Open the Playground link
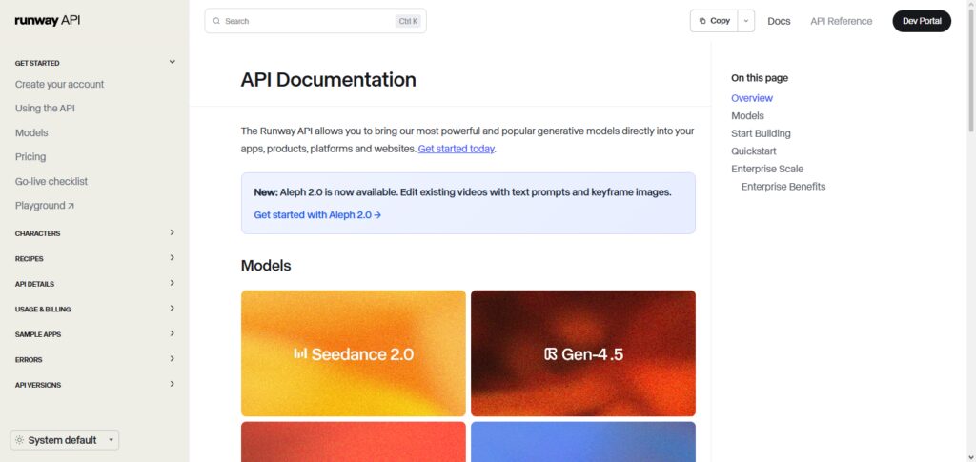Viewport: 976px width, 462px height. tap(44, 206)
